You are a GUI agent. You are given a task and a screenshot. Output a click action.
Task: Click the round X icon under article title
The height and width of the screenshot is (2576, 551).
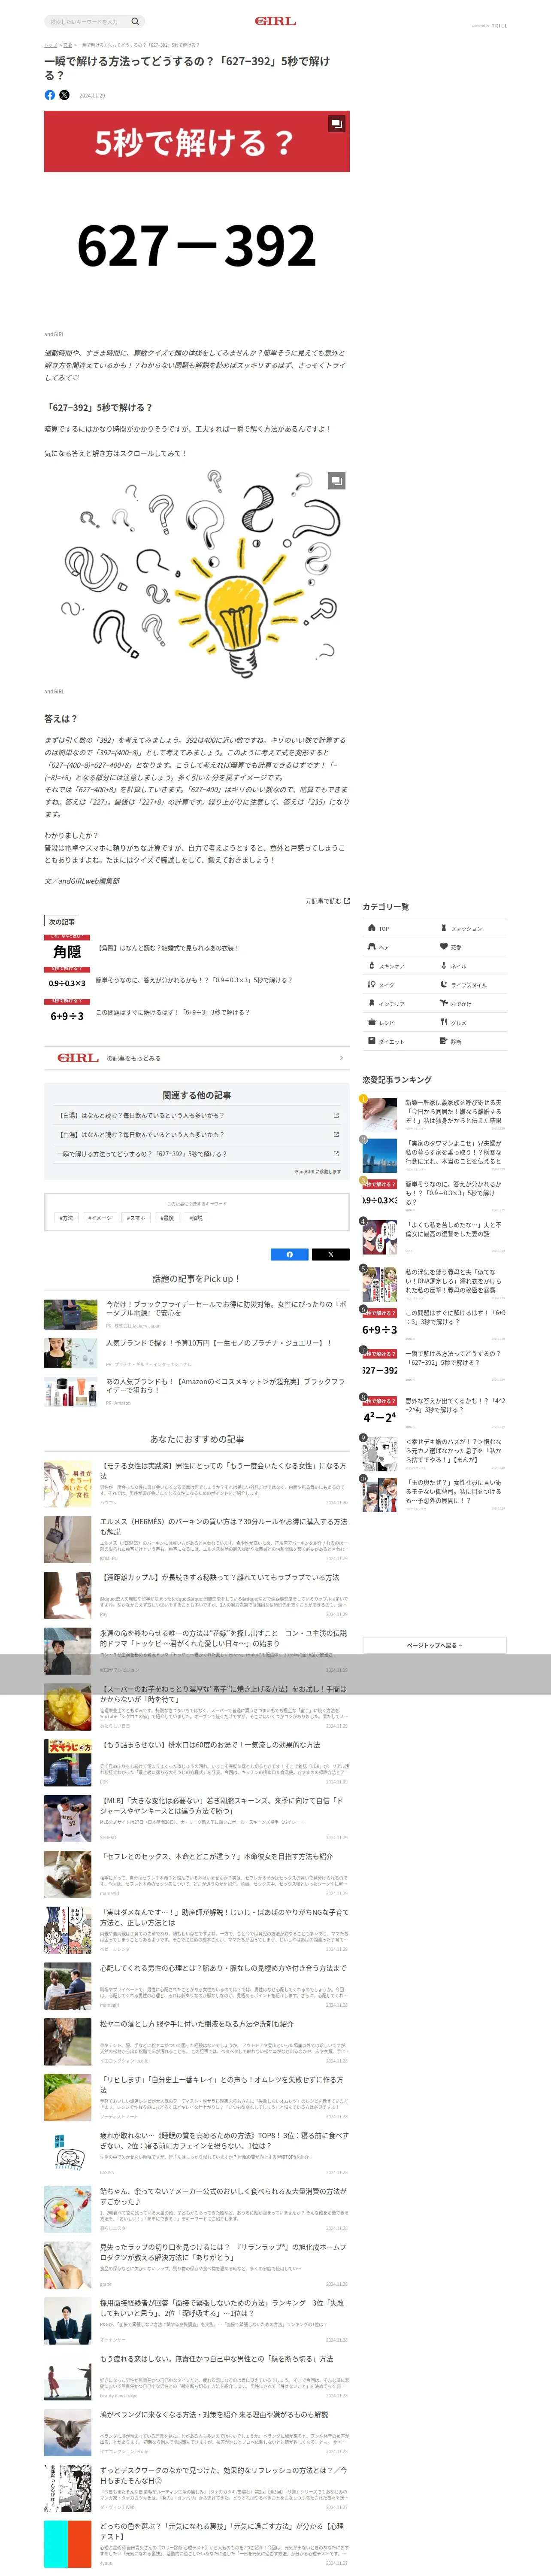(x=64, y=95)
